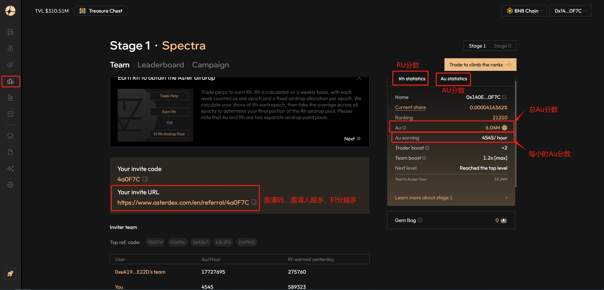This screenshot has height=290, width=604.
Task: Click the stats panel vertical scrollbar
Action: [516, 134]
